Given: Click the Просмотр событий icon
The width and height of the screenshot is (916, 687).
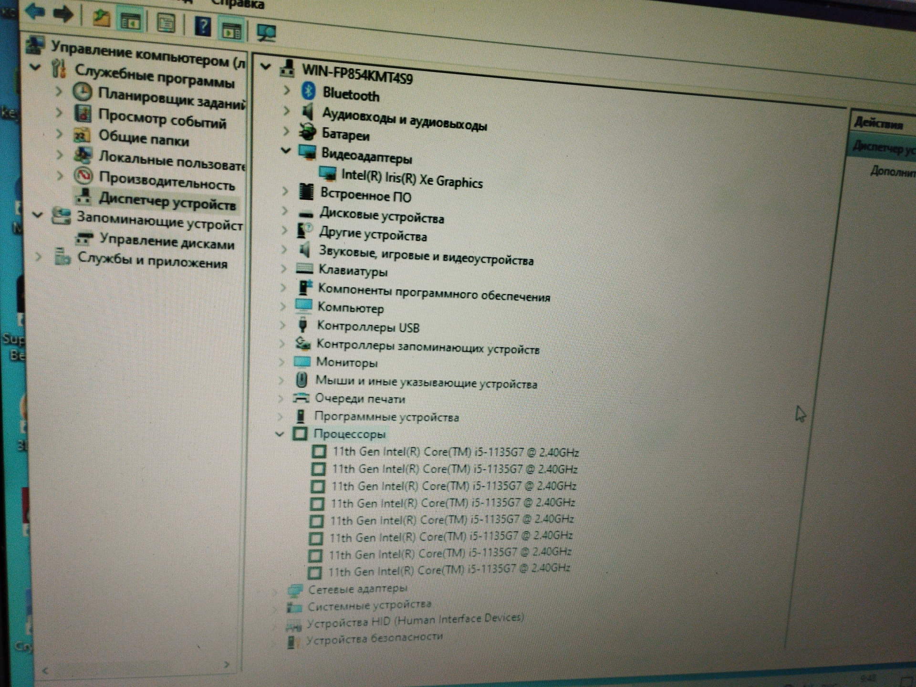Looking at the screenshot, I should click(x=83, y=114).
